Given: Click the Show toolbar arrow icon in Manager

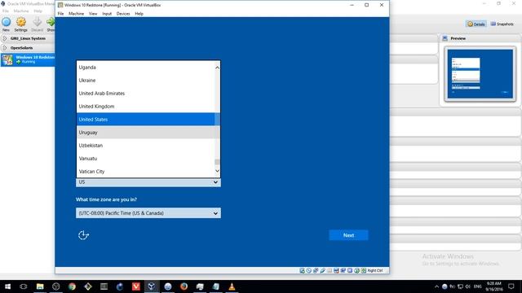Looking at the screenshot, I should tap(51, 24).
